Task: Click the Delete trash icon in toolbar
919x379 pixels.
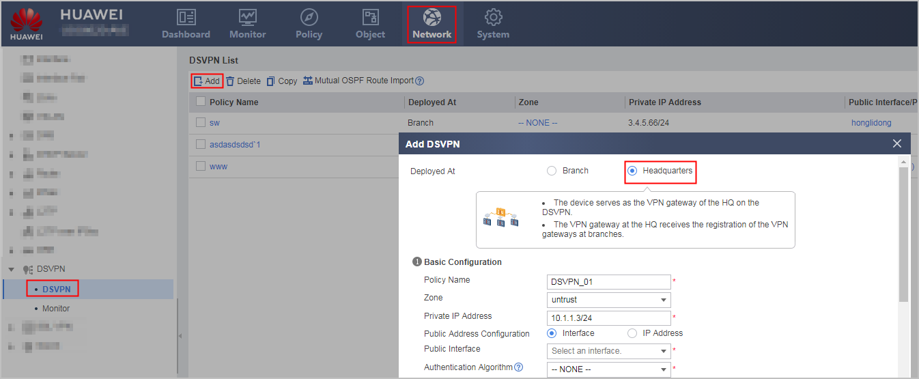Action: [x=230, y=81]
